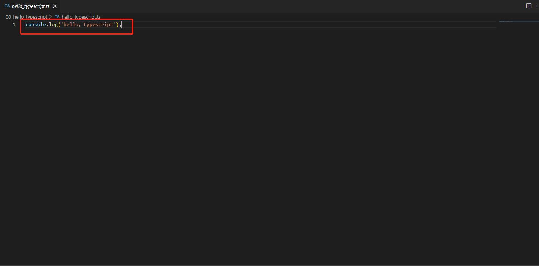Click the breadcrumb chevron separator
539x266 pixels.
[x=51, y=17]
